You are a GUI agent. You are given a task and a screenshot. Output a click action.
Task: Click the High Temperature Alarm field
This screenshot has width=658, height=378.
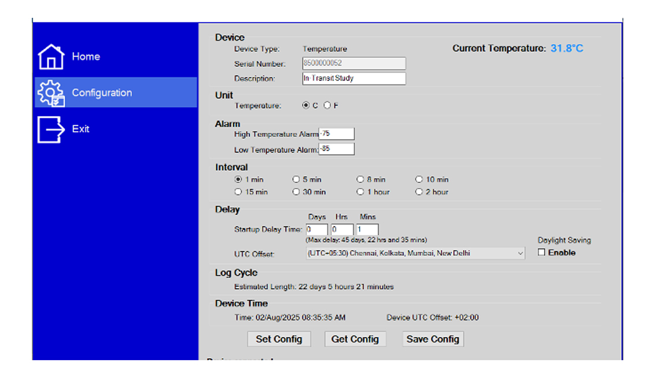336,134
